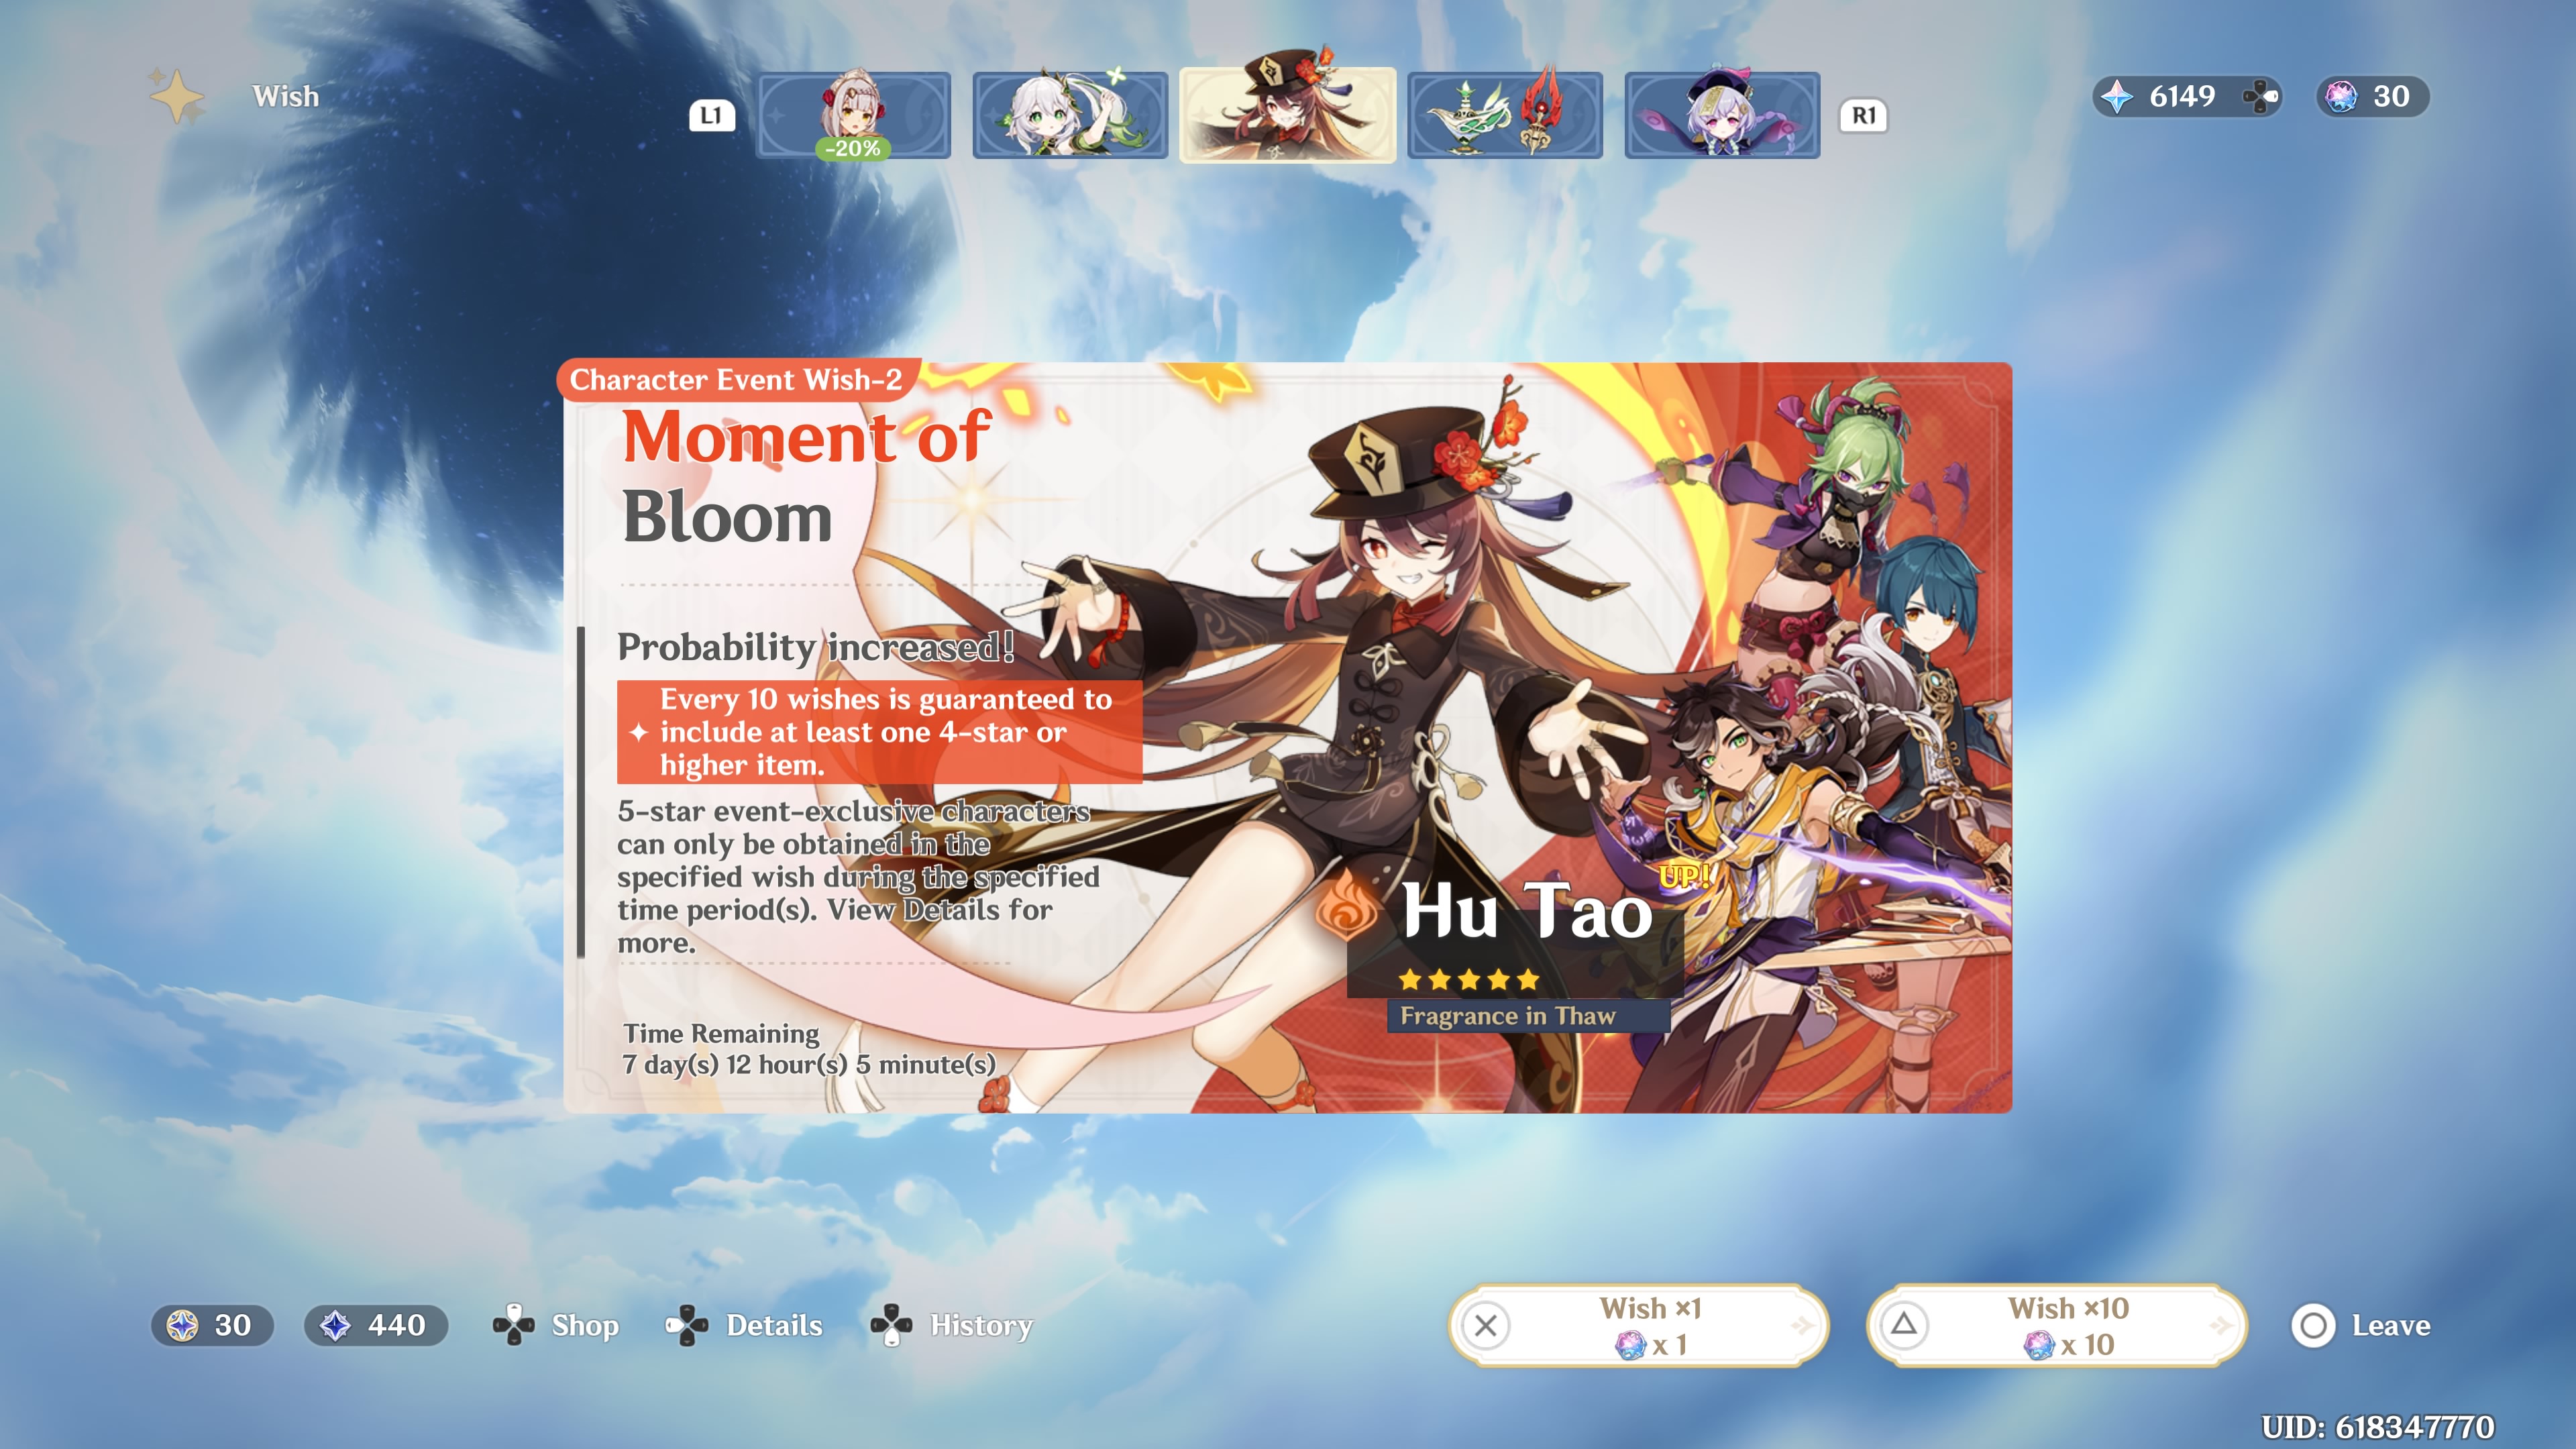Open the weapon event banner tab
The image size is (2576, 1449).
[1504, 115]
